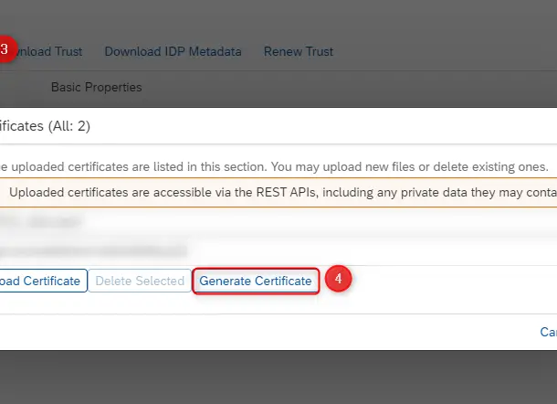Click the red step 4 badge
The height and width of the screenshot is (404, 557).
pyautogui.click(x=339, y=280)
